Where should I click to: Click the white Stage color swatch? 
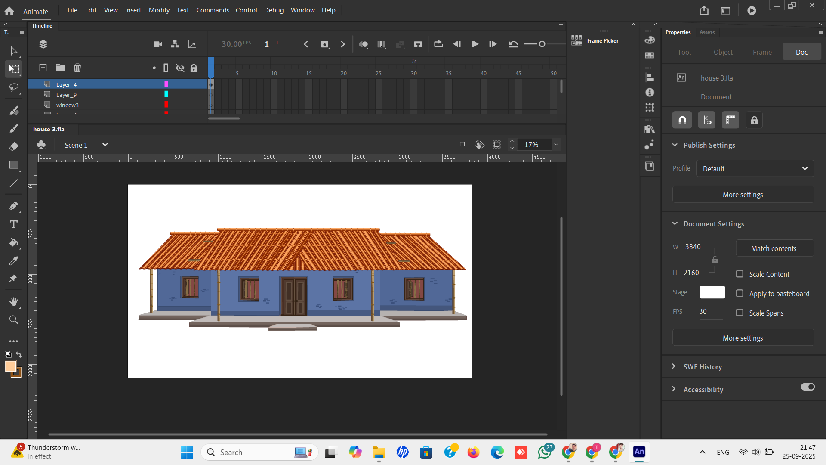712,292
